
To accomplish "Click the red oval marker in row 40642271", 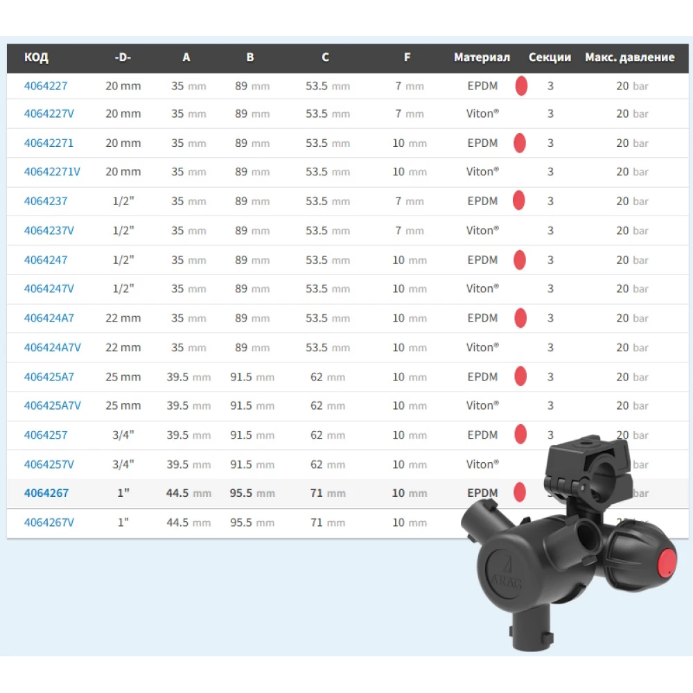I will [519, 143].
